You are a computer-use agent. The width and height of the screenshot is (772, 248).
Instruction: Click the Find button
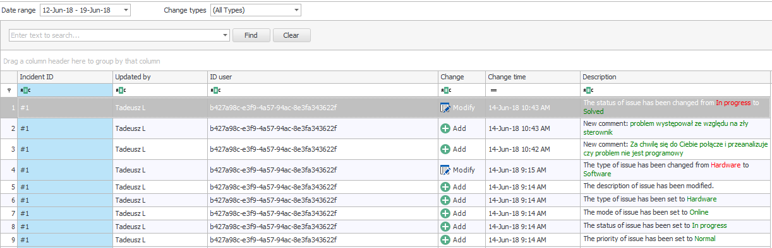pyautogui.click(x=251, y=35)
